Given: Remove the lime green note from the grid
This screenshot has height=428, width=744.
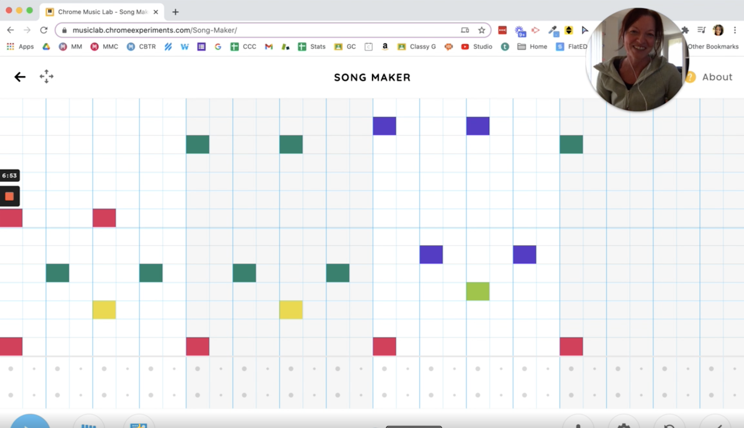Looking at the screenshot, I should 478,291.
